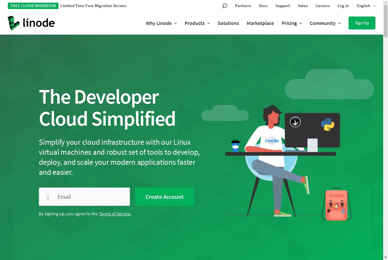Open the Careers link
This screenshot has height=260, width=388.
coord(323,6)
